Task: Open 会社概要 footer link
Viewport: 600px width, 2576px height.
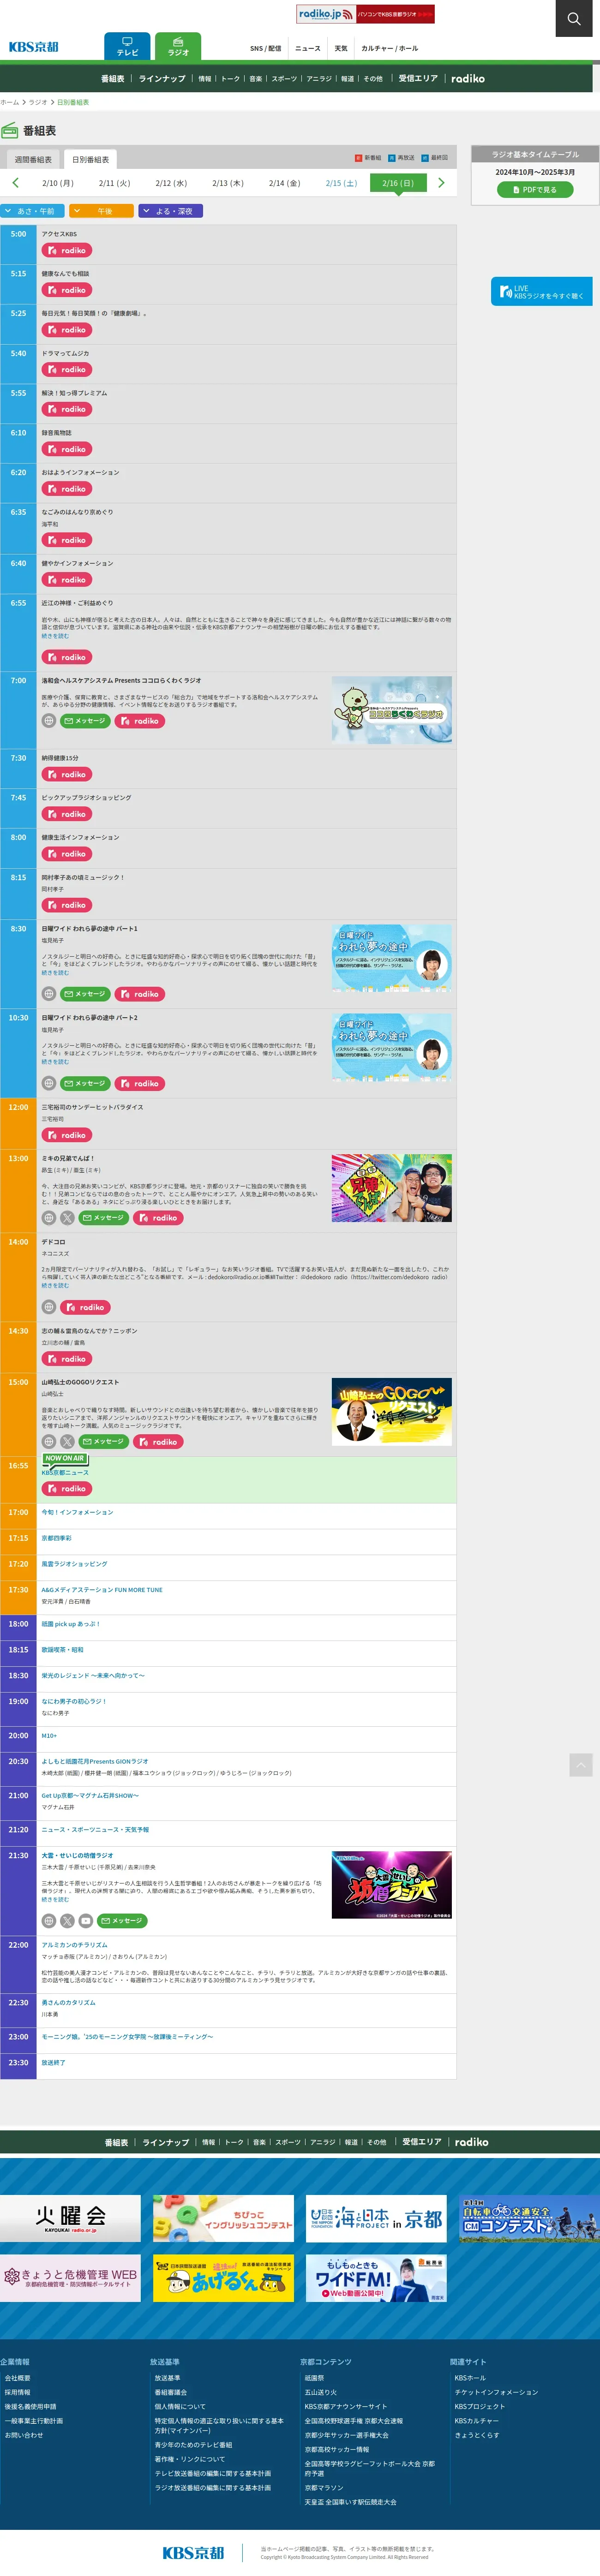Action: click(17, 2378)
